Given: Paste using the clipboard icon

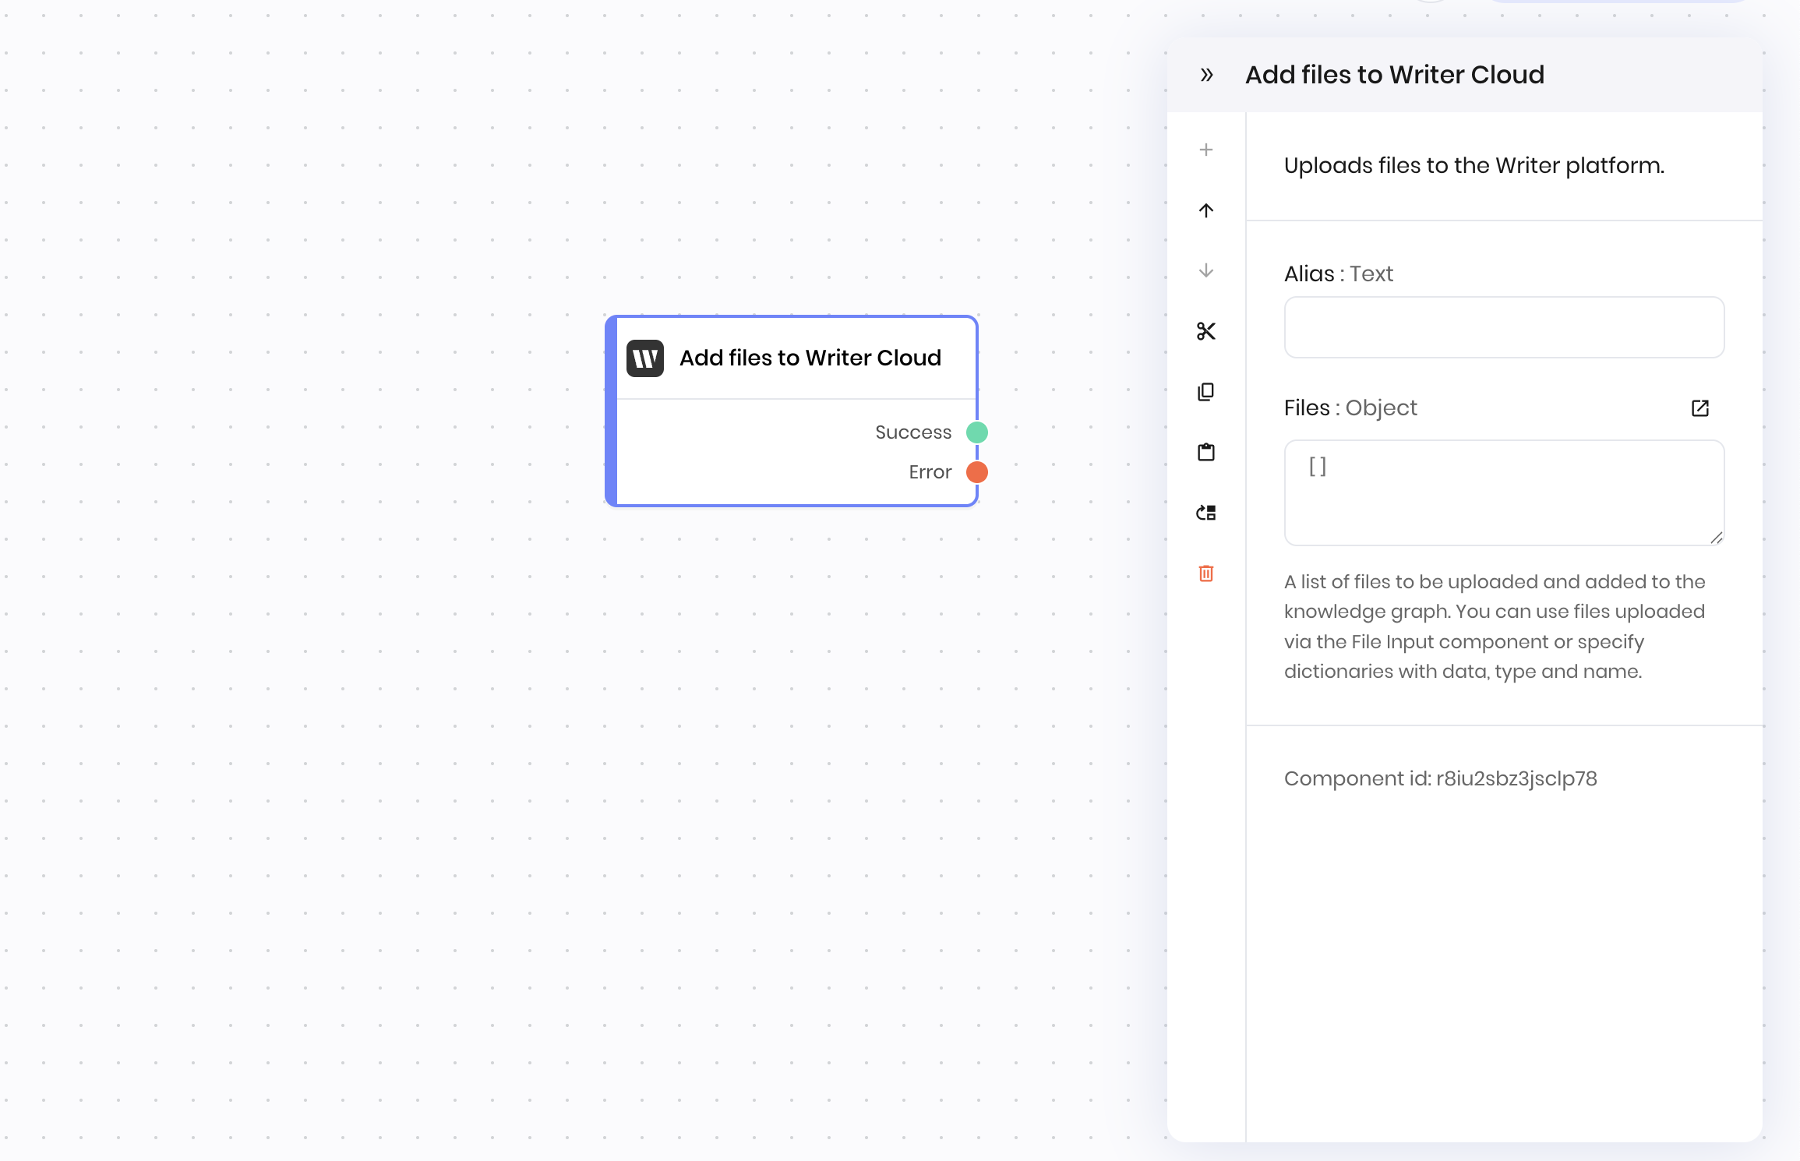Looking at the screenshot, I should pos(1206,452).
